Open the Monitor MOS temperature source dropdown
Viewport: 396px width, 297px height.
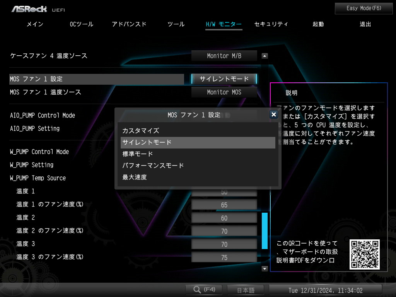224,92
